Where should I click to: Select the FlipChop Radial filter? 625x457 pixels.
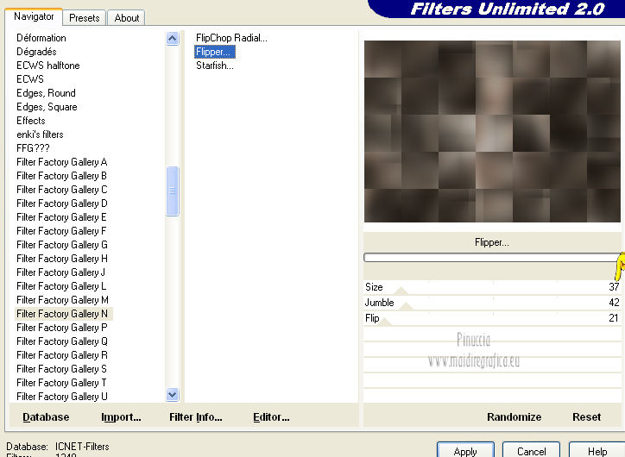tap(231, 38)
